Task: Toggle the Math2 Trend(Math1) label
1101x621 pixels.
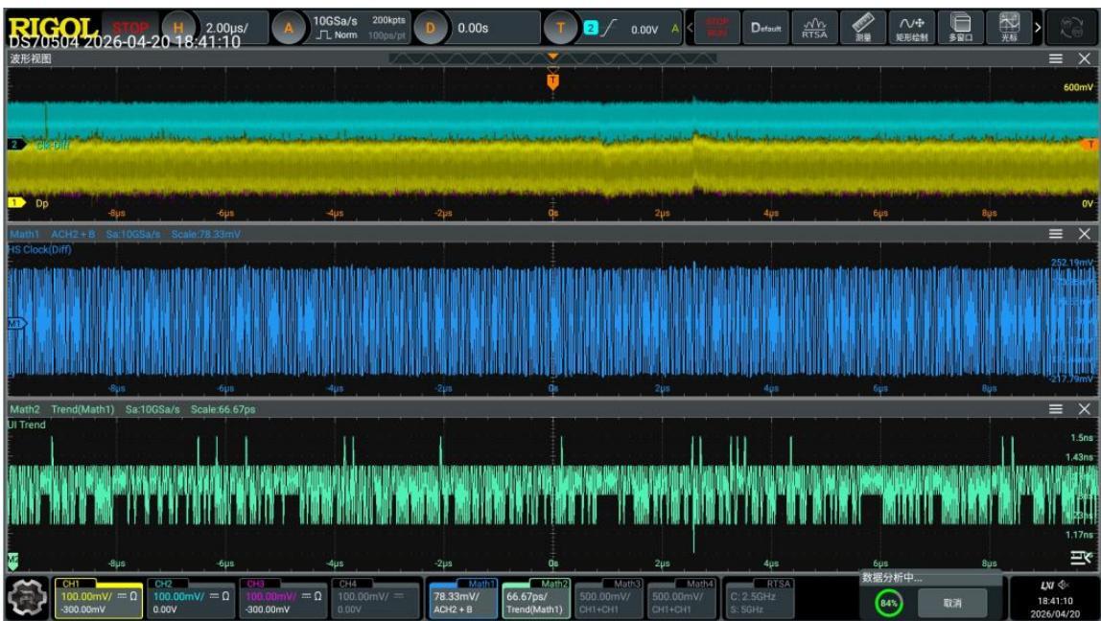Action: click(536, 599)
